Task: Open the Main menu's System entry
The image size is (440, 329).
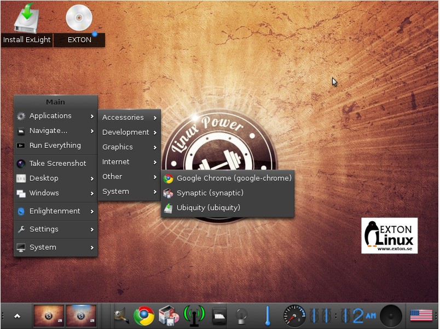Action: click(56, 247)
